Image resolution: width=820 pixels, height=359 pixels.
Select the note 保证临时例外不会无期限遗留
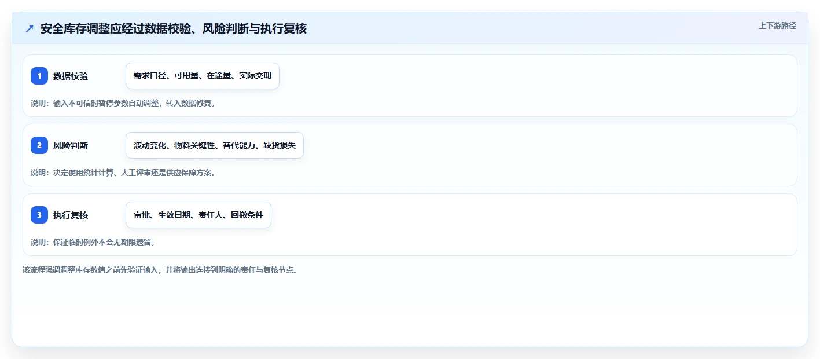coord(93,242)
